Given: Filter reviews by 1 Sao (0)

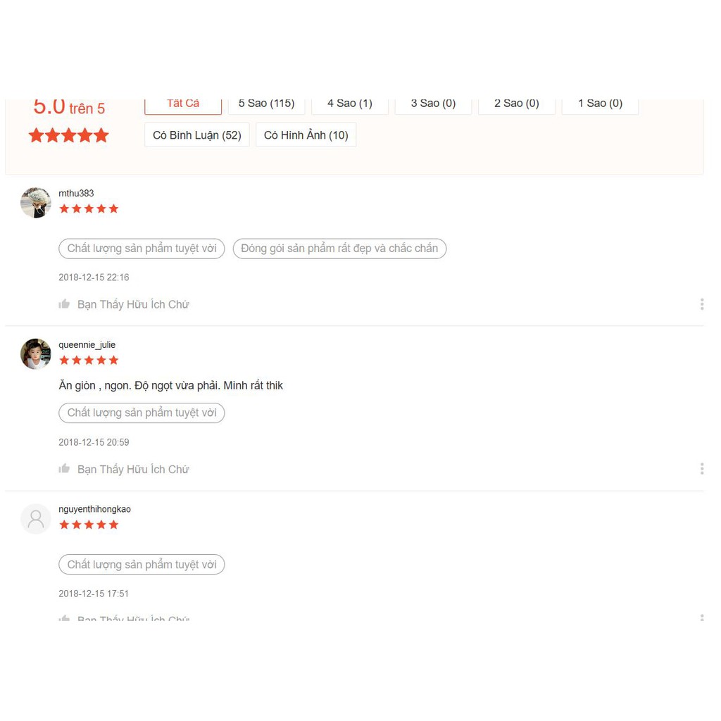Looking at the screenshot, I should 600,106.
